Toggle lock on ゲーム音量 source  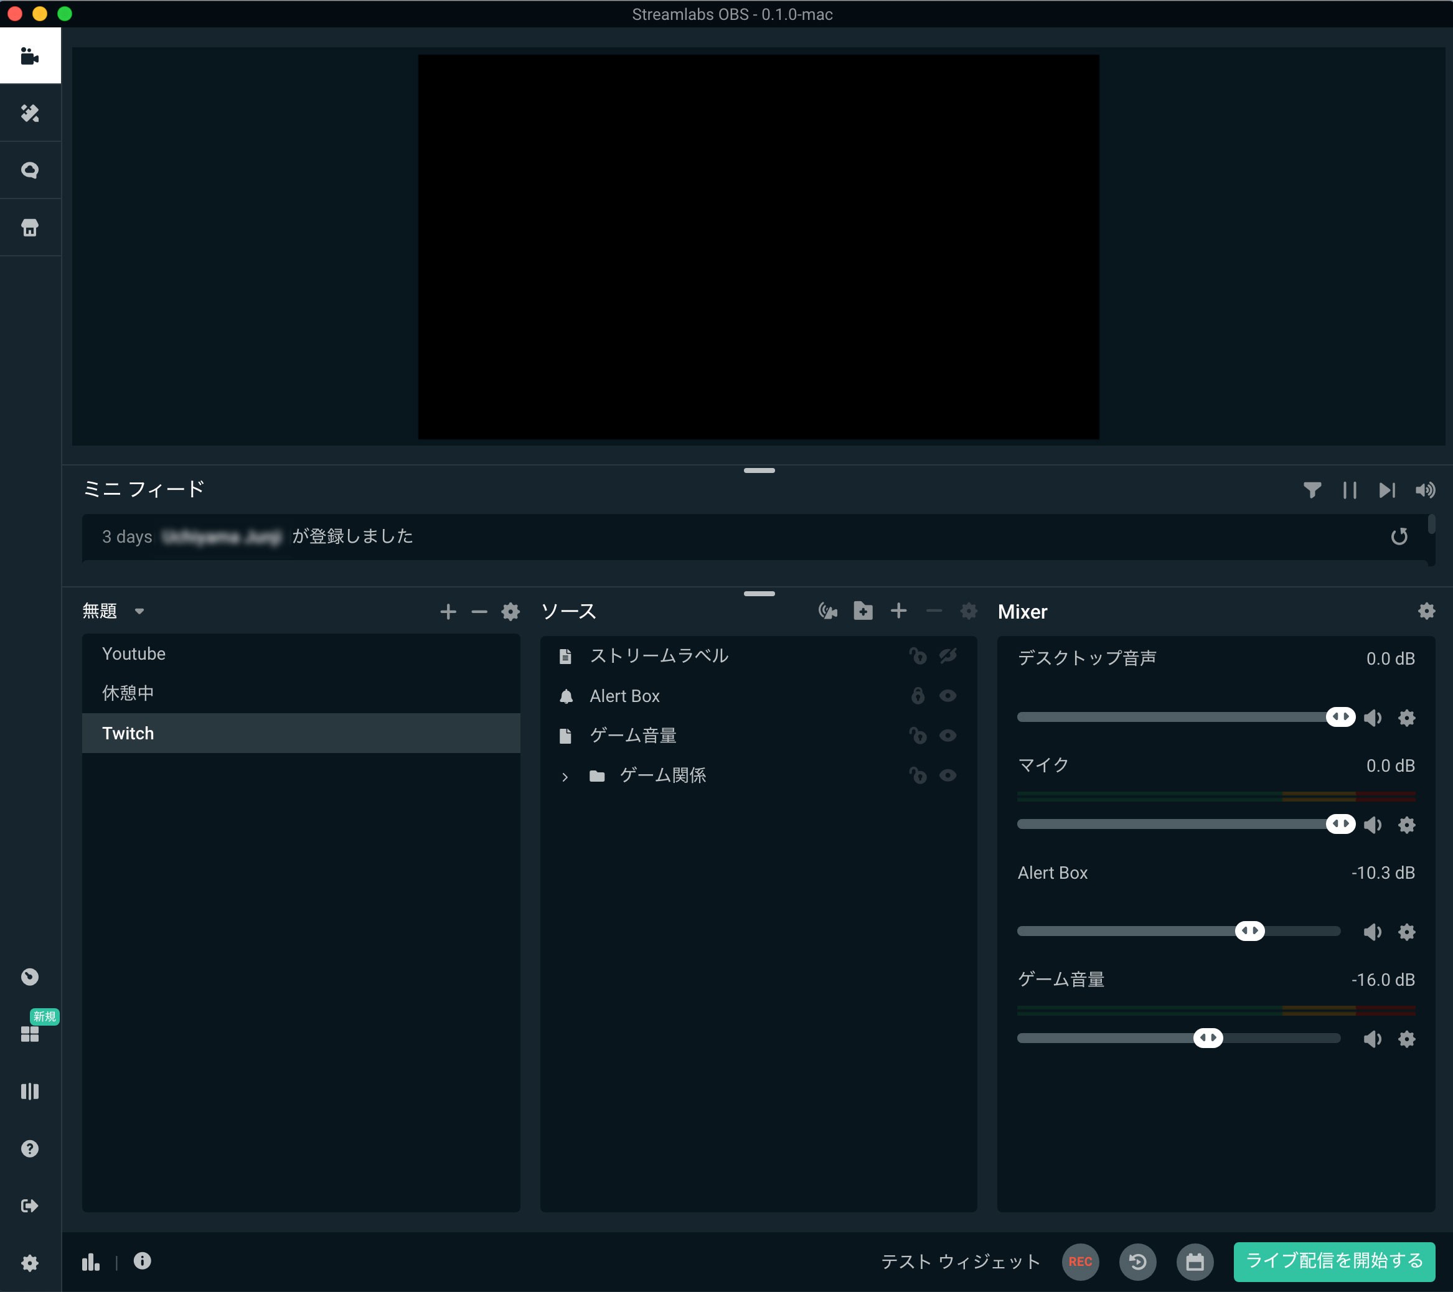point(918,736)
